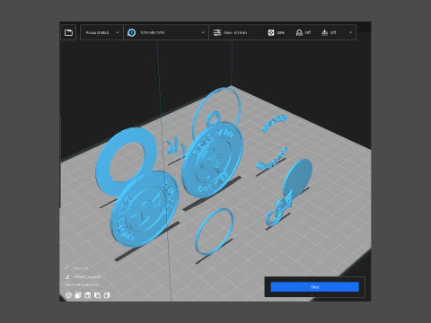Expand the print settings panel chevron
Image resolution: width=431 pixels, height=323 pixels.
[x=350, y=32]
